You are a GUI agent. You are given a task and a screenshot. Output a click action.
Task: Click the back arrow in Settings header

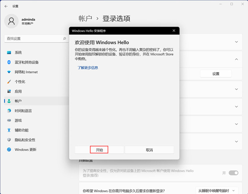point(6,6)
